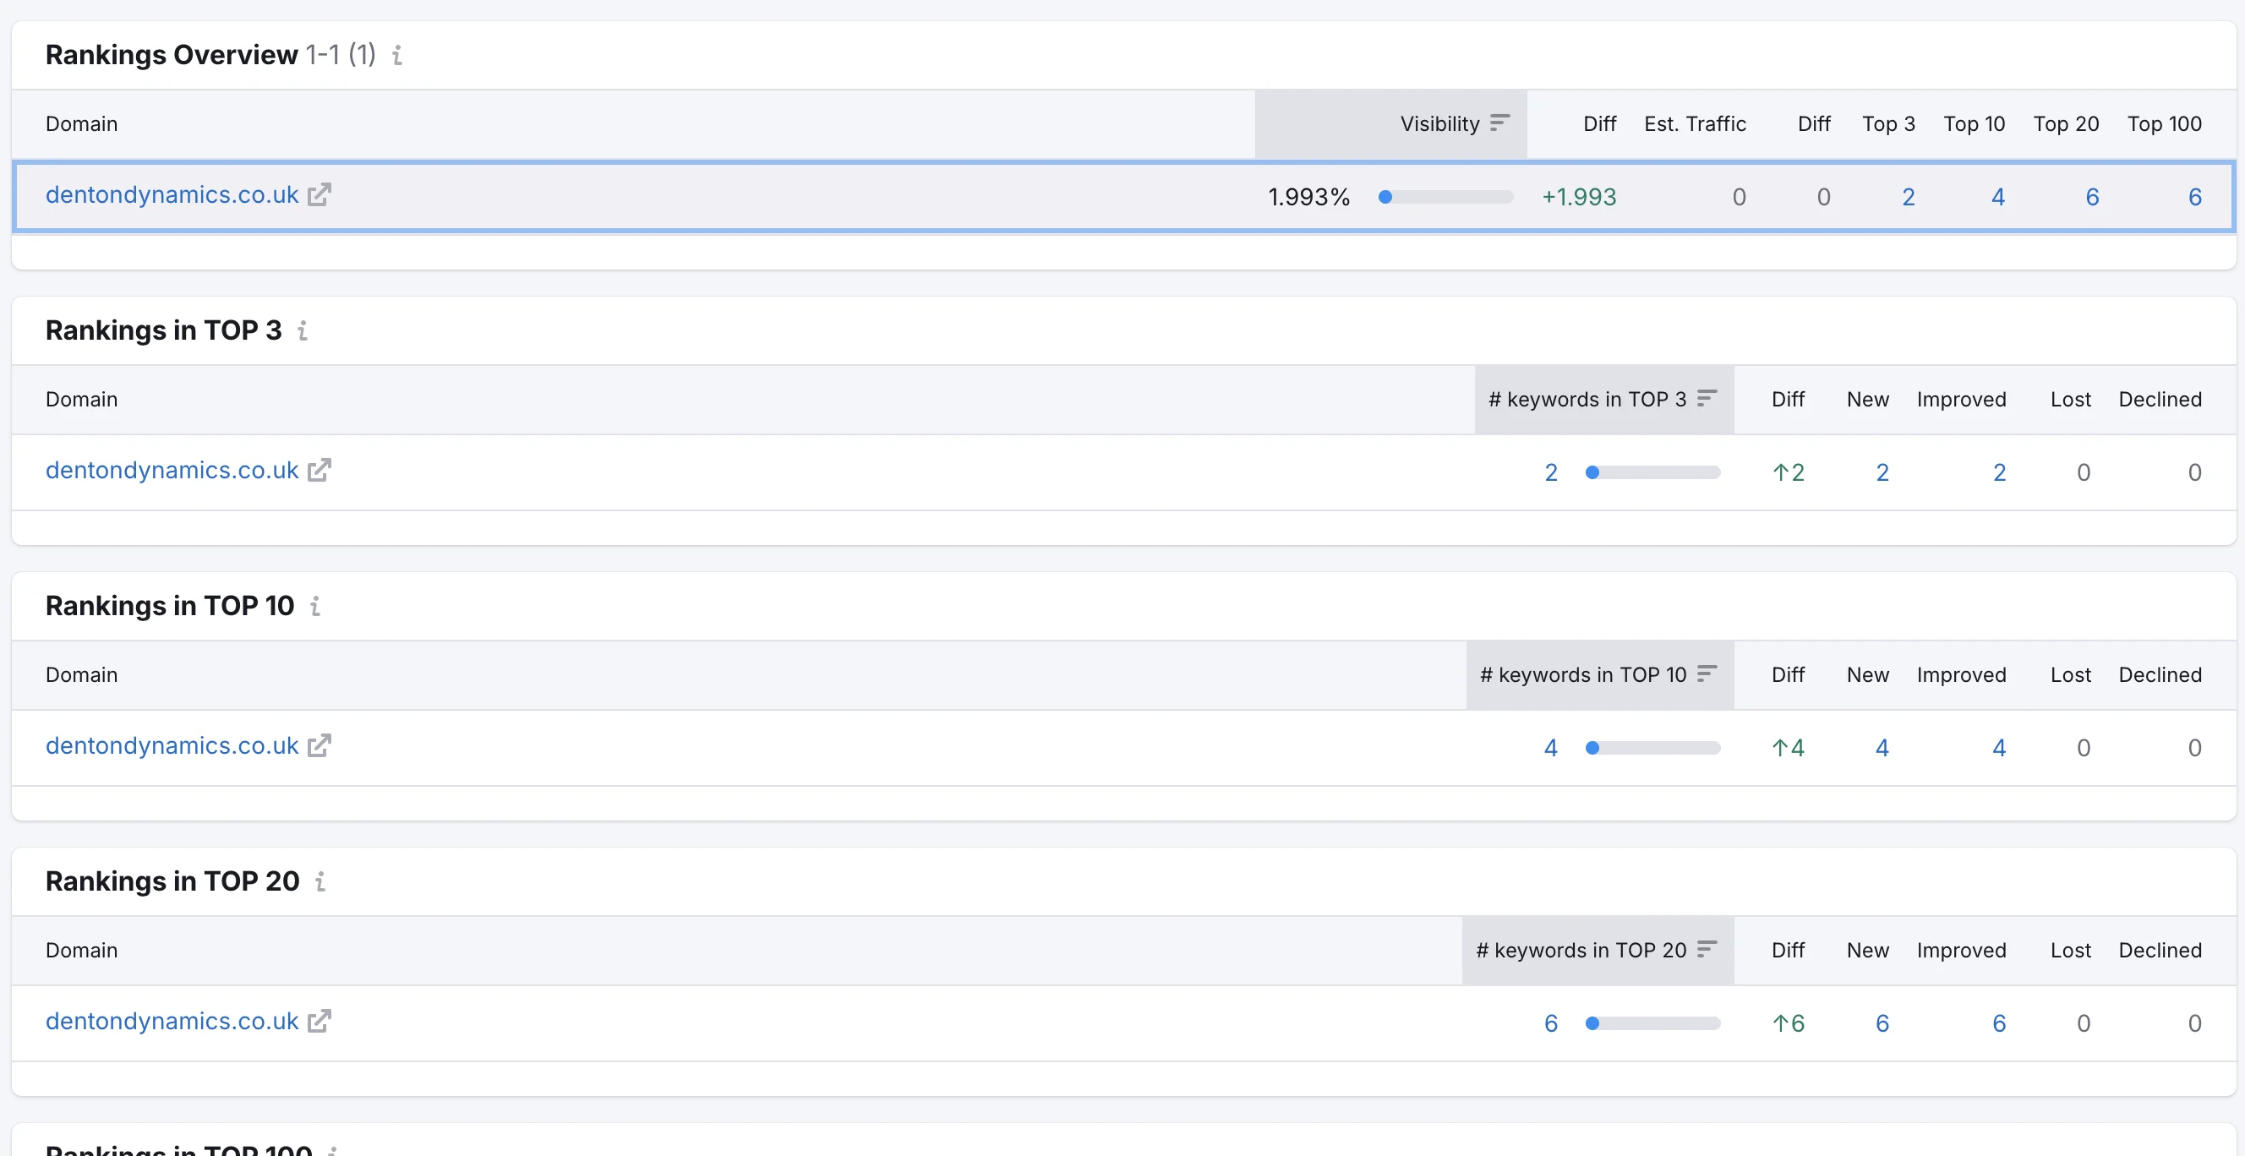
Task: Click Improved count 6 in TOP 20 table
Action: (x=1998, y=1022)
